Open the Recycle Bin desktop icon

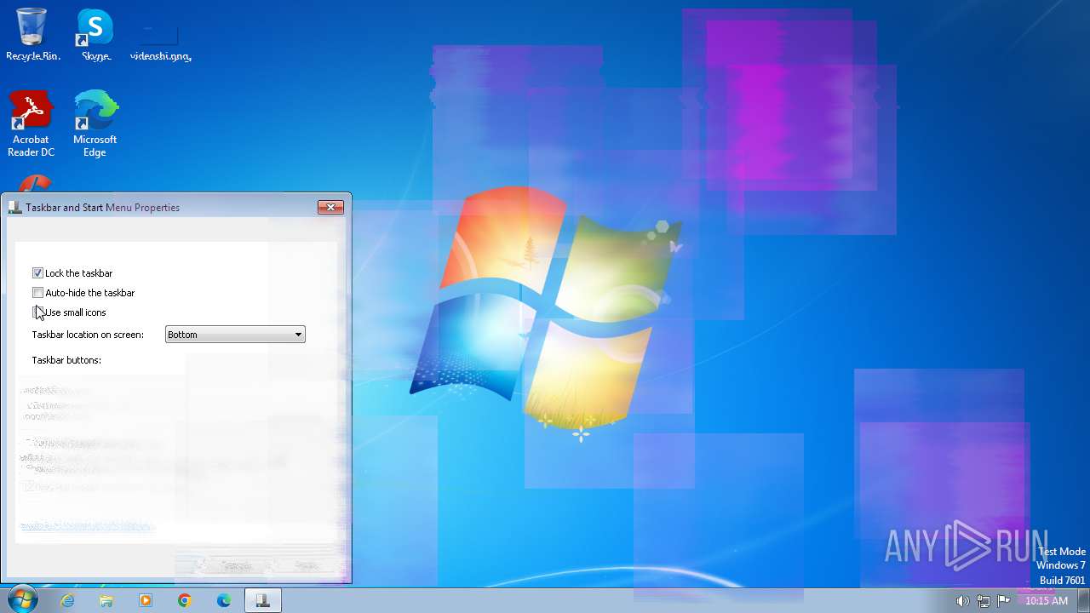32,34
